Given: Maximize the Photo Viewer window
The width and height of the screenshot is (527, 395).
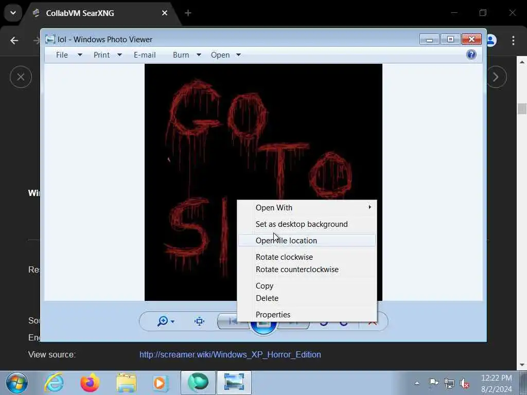Looking at the screenshot, I should [x=450, y=40].
